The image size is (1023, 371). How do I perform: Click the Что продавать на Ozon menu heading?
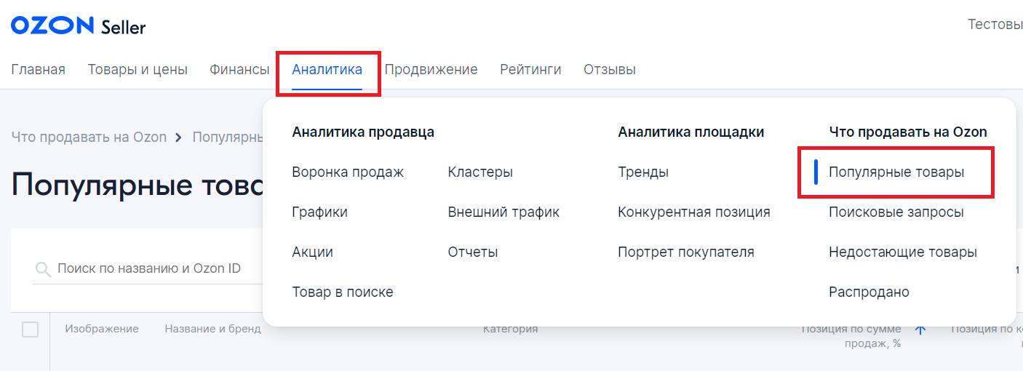point(908,132)
